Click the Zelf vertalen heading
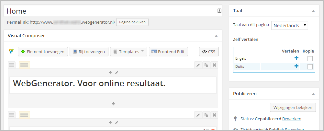This screenshot has height=131, width=324. [x=245, y=39]
